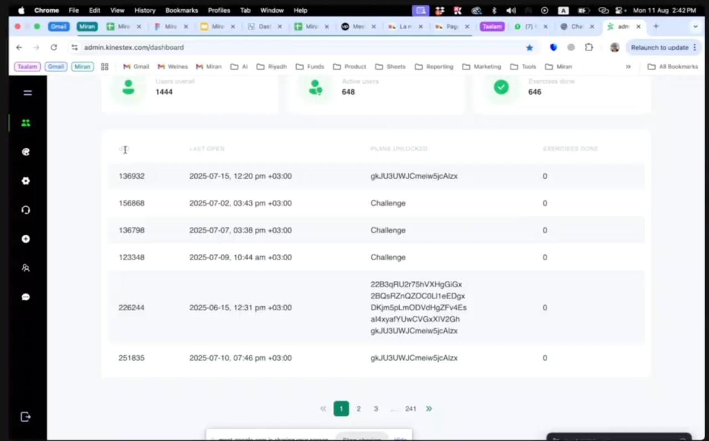Open the bookmarks apps grid icon
The width and height of the screenshot is (709, 441).
[x=105, y=66]
